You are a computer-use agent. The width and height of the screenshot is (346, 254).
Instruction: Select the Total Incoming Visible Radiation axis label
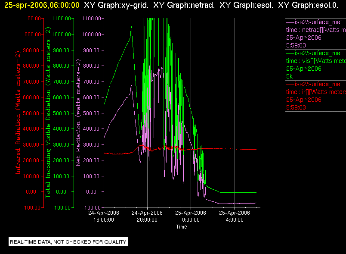(x=48, y=113)
